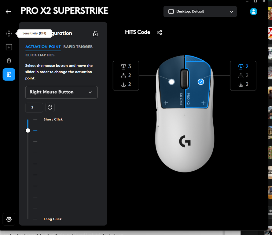Click the back arrow to leave Superstrike settings

(8, 11)
